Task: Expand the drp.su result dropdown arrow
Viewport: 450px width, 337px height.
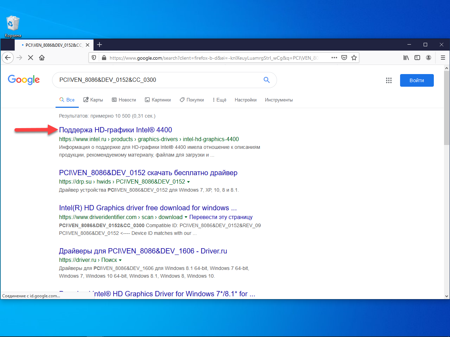Action: pos(188,182)
